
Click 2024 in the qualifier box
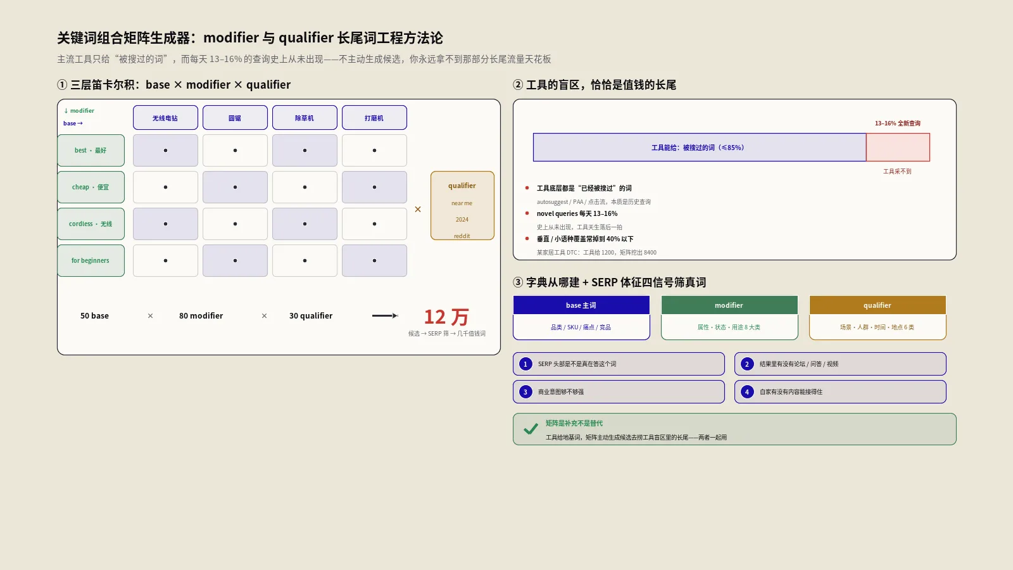462,220
